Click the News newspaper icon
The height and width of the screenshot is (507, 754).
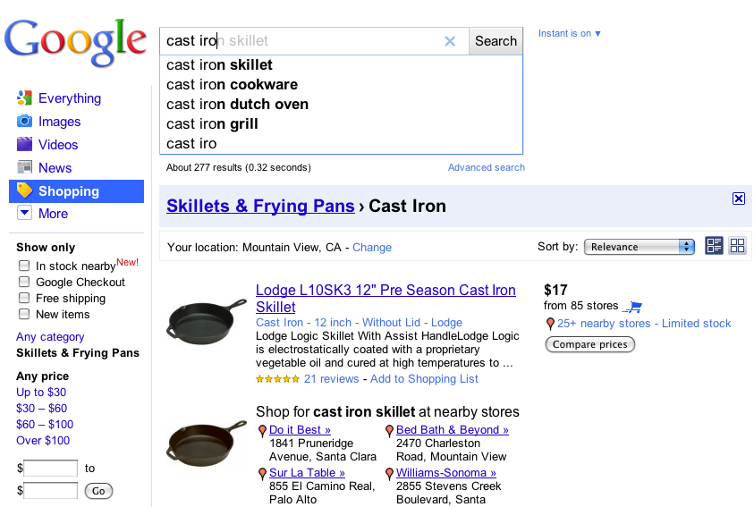[24, 168]
